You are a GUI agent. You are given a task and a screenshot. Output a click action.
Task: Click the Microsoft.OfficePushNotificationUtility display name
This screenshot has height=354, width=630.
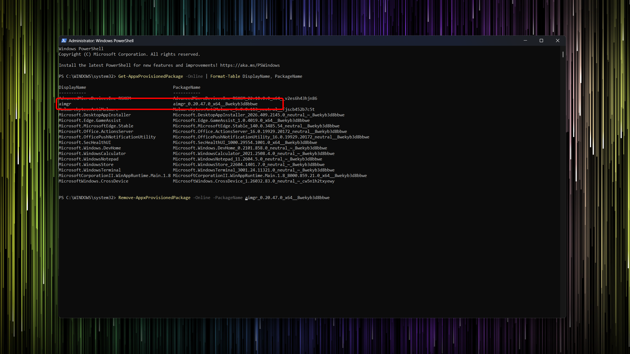107,137
